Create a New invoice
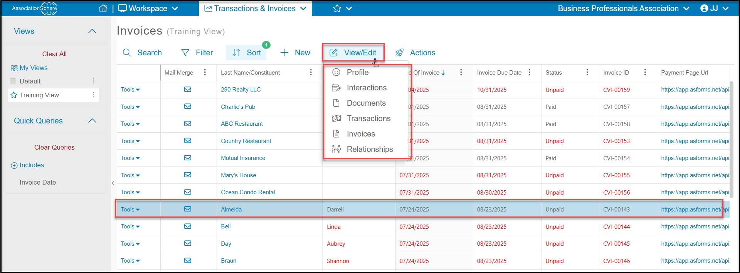Image resolution: width=740 pixels, height=273 pixels. click(x=295, y=53)
